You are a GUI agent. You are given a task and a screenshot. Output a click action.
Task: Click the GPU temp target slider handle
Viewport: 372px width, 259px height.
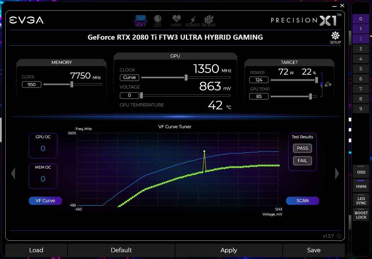310,96
